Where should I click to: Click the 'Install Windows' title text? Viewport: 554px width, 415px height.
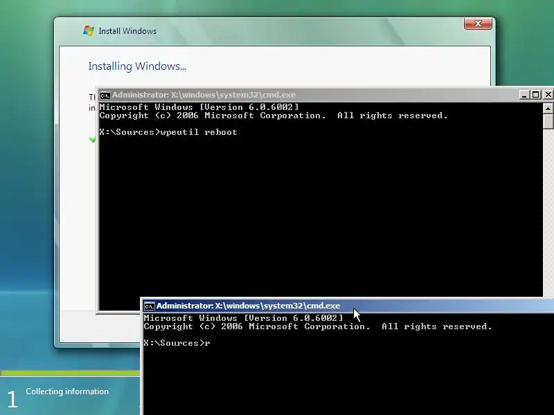127,31
